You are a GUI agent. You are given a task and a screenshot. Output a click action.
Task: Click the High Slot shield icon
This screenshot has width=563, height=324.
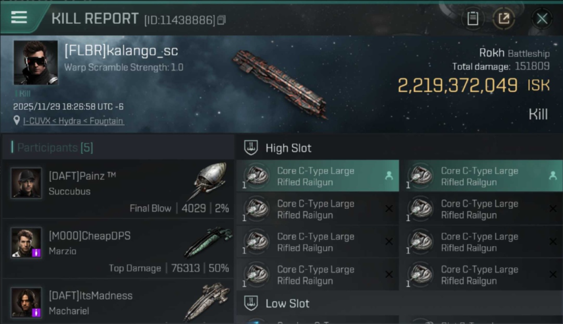point(251,148)
